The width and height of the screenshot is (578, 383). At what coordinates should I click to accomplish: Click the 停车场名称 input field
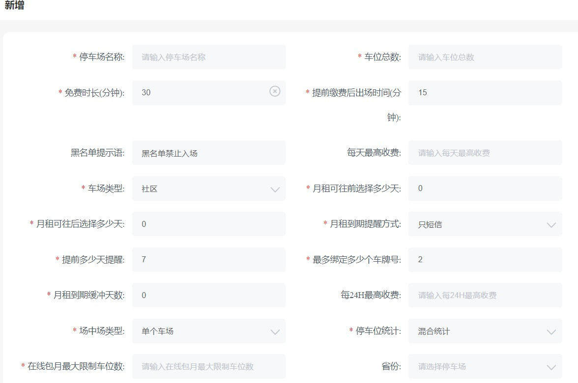click(x=208, y=57)
